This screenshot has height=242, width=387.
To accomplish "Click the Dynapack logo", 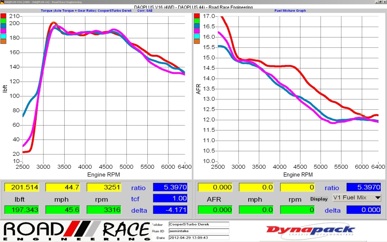I will [310, 230].
